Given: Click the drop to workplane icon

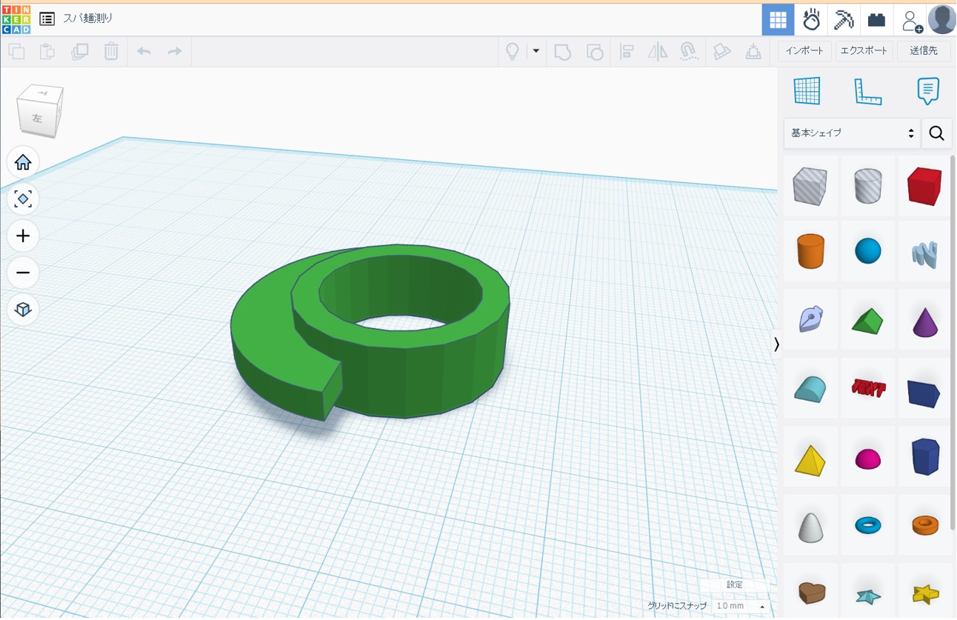Looking at the screenshot, I should tap(753, 51).
